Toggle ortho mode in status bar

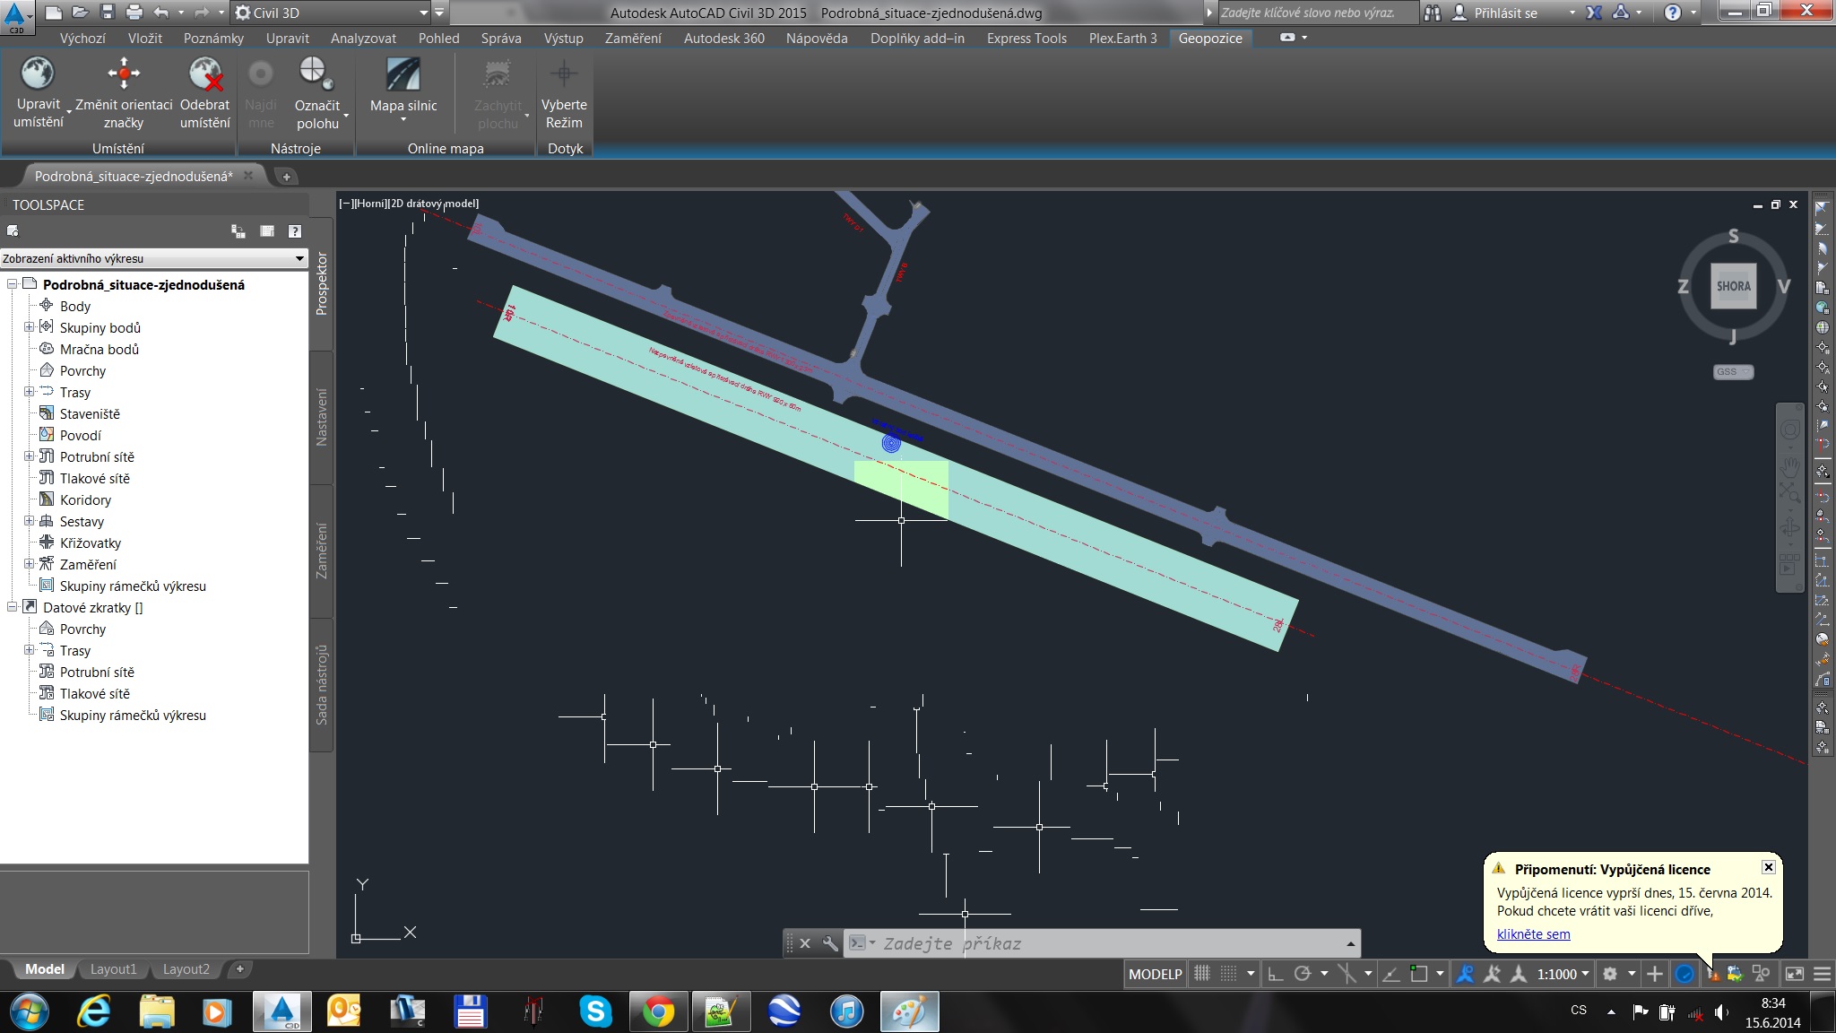point(1275,974)
